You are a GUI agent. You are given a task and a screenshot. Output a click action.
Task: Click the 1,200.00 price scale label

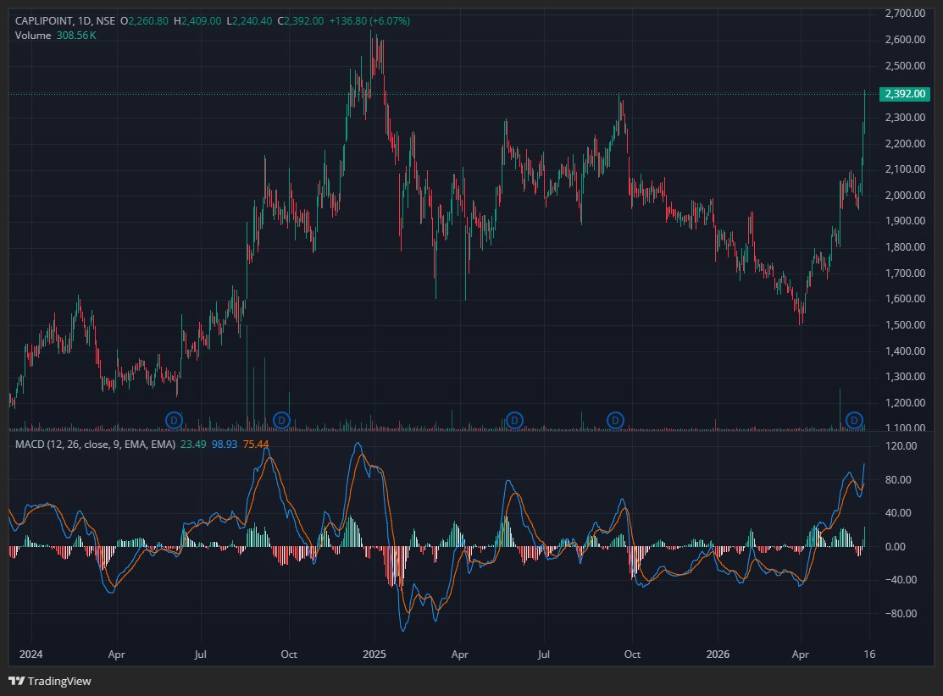click(x=905, y=403)
